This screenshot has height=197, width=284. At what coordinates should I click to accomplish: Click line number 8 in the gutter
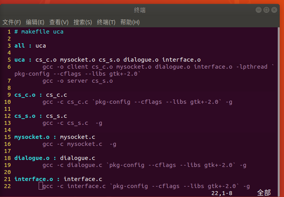click(9, 88)
